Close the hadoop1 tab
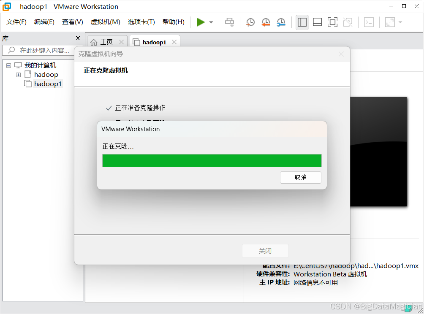This screenshot has width=424, height=314. tap(174, 42)
